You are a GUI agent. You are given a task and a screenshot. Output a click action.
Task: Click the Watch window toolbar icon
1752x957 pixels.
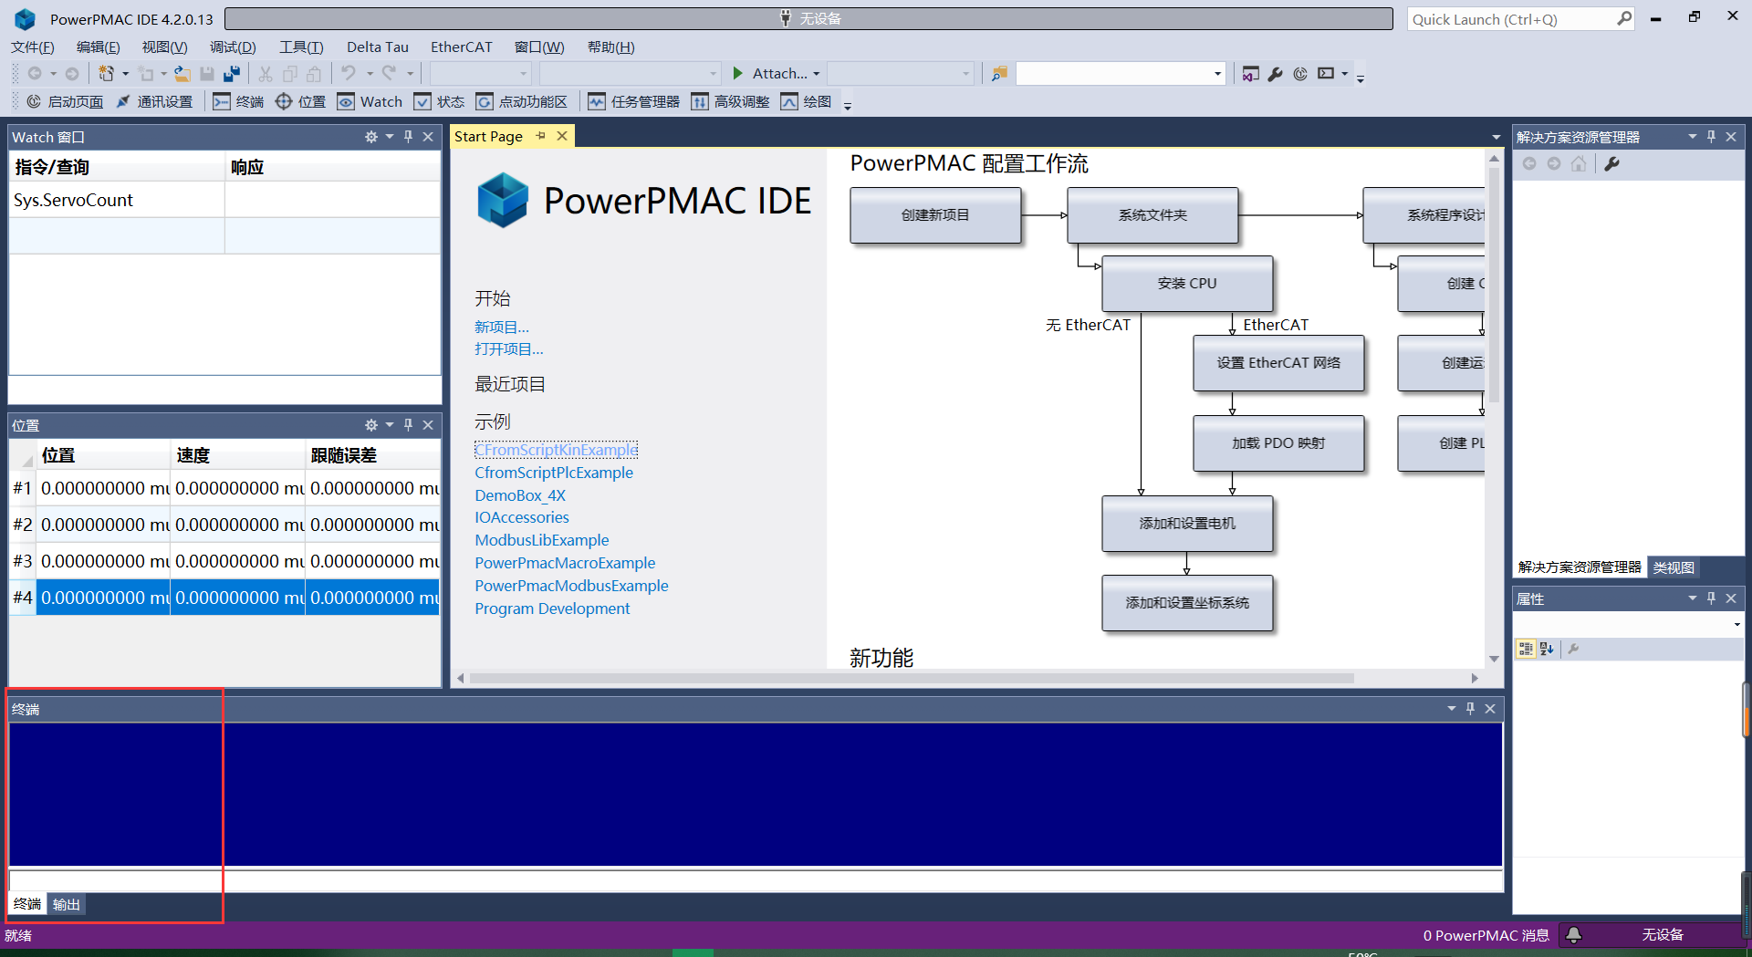pos(369,101)
